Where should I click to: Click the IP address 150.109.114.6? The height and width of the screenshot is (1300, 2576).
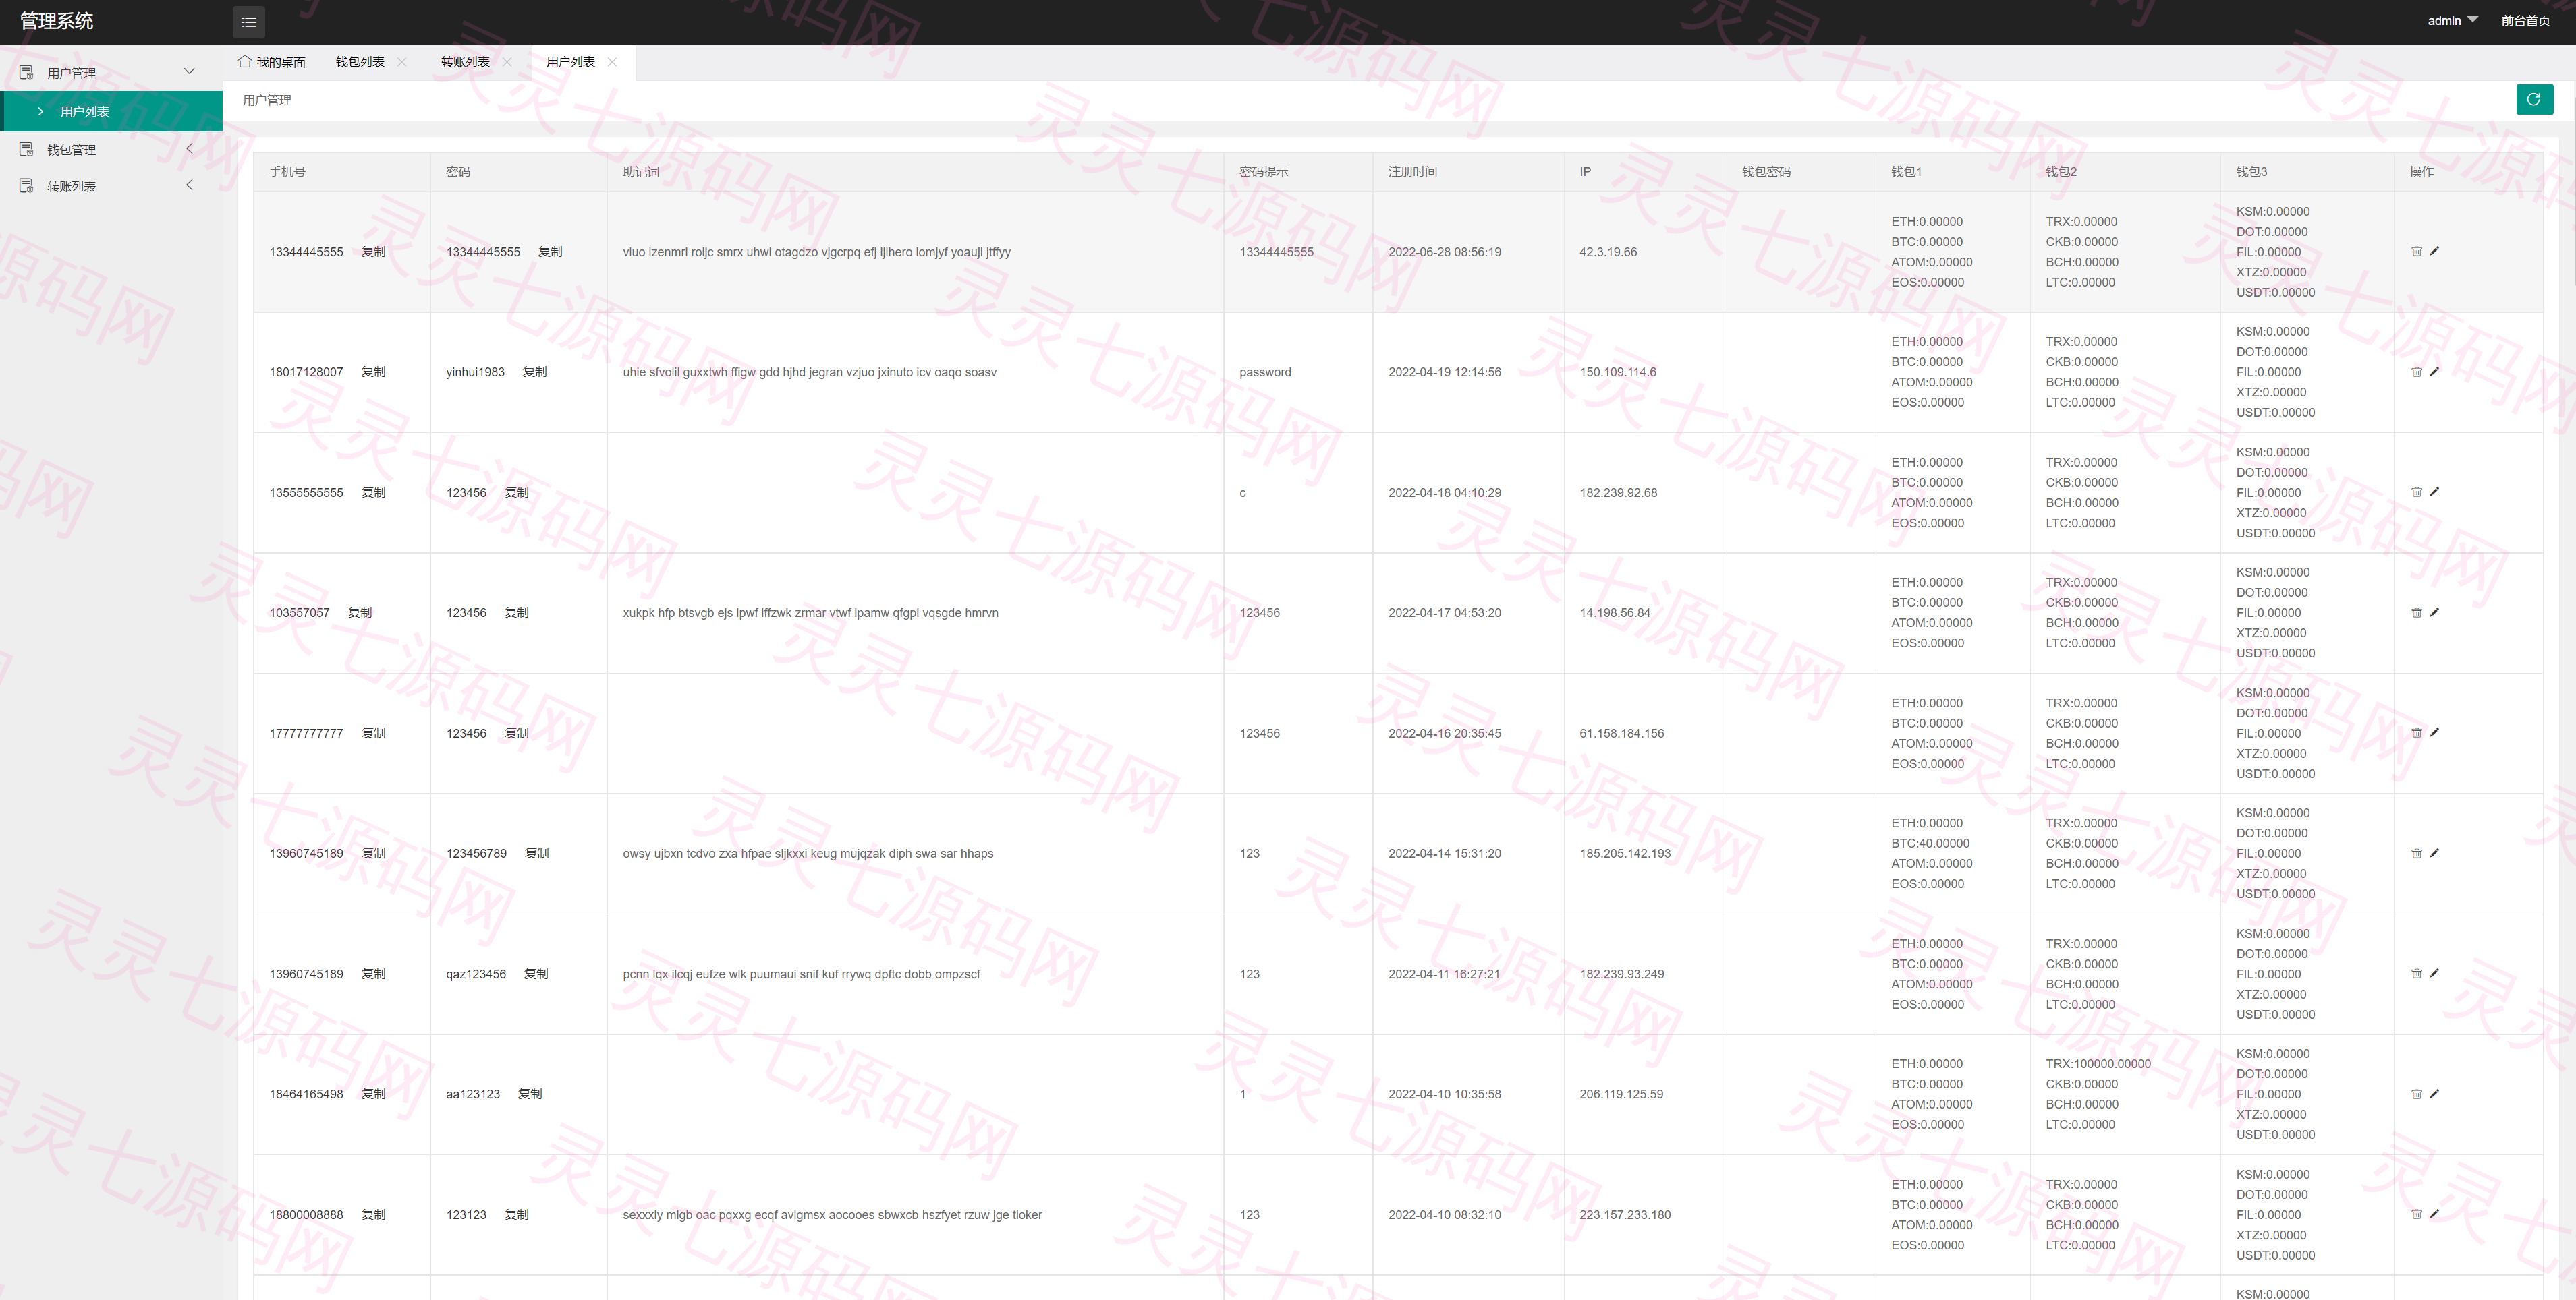[1617, 372]
